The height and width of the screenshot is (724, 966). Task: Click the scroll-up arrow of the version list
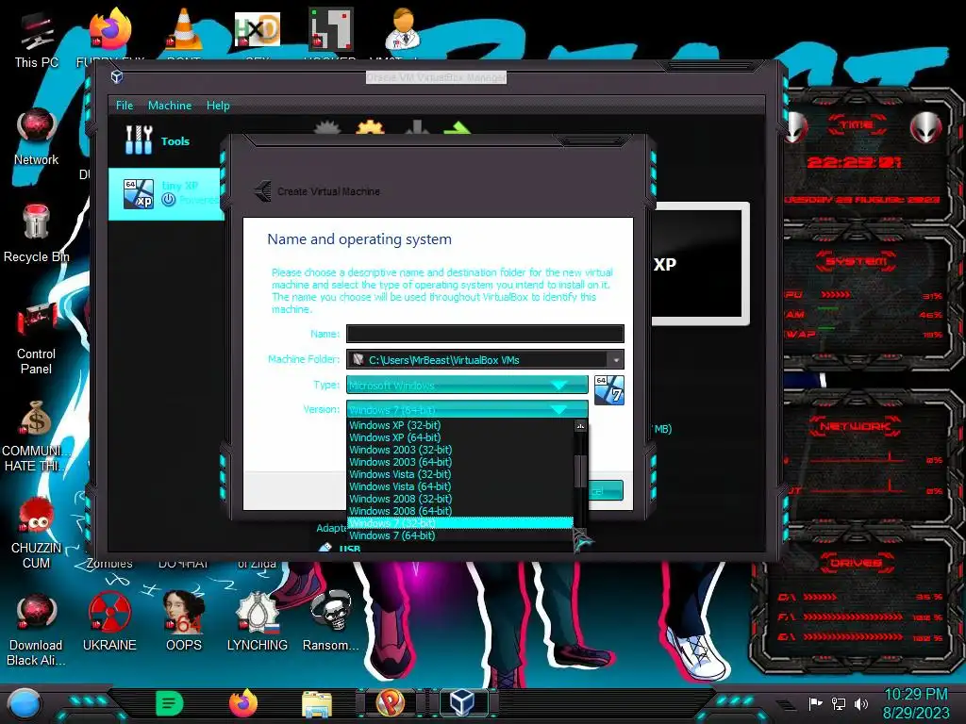(580, 425)
